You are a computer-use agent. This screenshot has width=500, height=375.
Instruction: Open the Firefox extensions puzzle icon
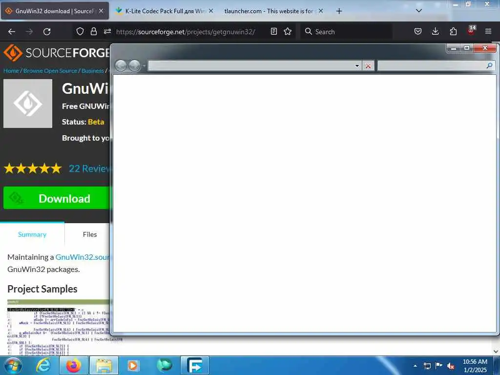453,31
